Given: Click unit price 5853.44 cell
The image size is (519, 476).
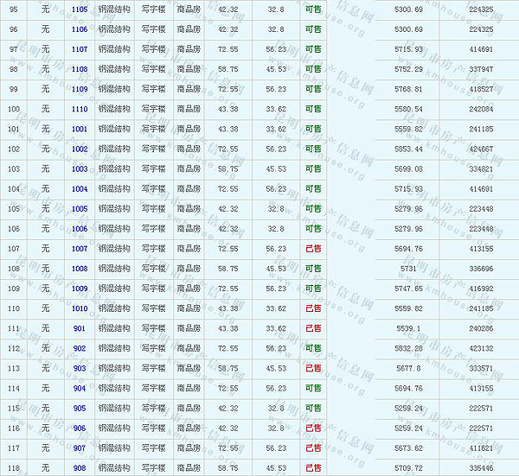Looking at the screenshot, I should point(407,149).
